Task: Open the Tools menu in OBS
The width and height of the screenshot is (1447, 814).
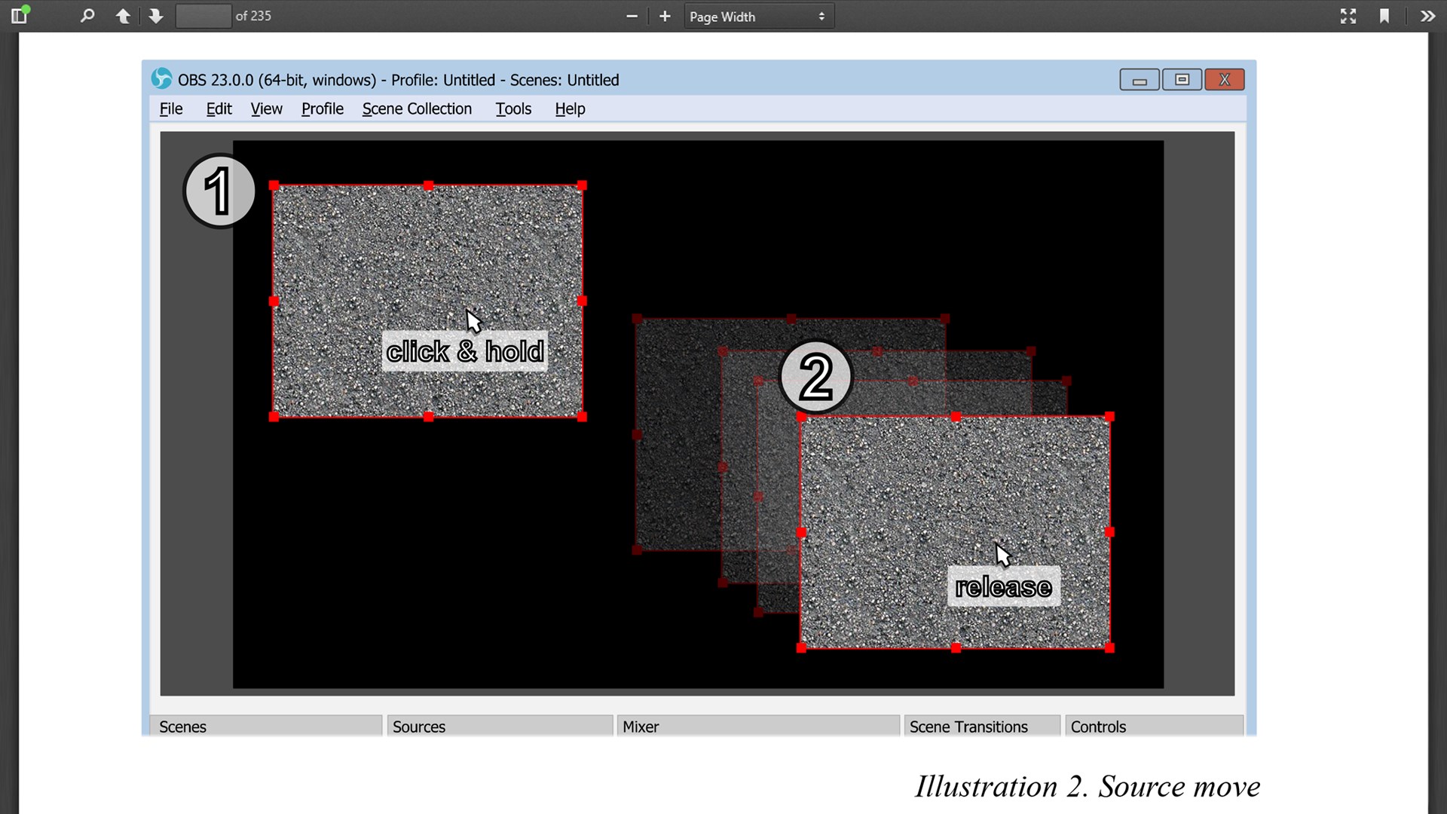Action: click(x=513, y=109)
